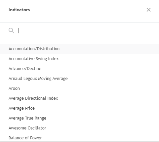Click the magnifying glass search icon
Screen dimensions: 159x142
[x=11, y=30]
